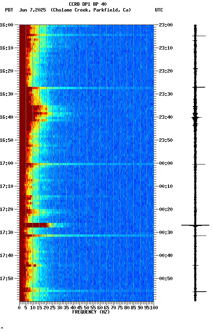Viewport: 212px width, 332px height.
Task: Click the seismogram spike near 23:27 UTC
Action: (x=199, y=87)
